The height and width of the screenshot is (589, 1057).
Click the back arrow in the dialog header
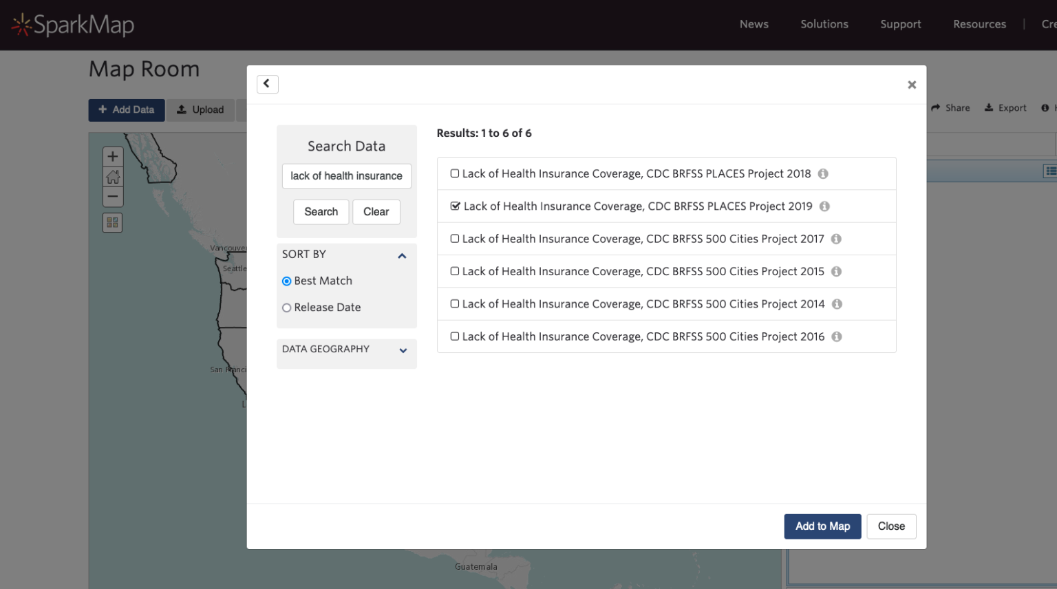coord(267,83)
